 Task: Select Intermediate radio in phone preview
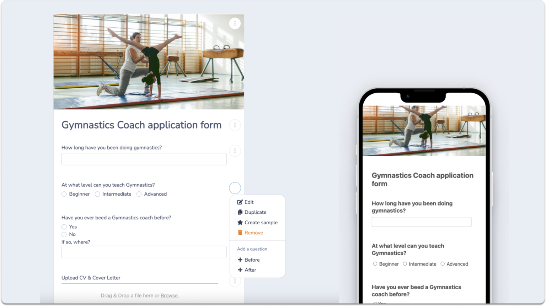(405, 264)
